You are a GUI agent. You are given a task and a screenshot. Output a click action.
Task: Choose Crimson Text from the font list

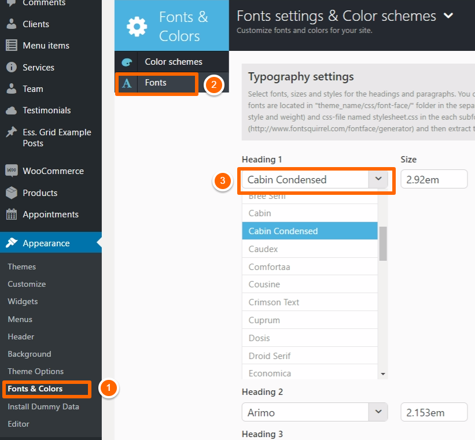310,302
